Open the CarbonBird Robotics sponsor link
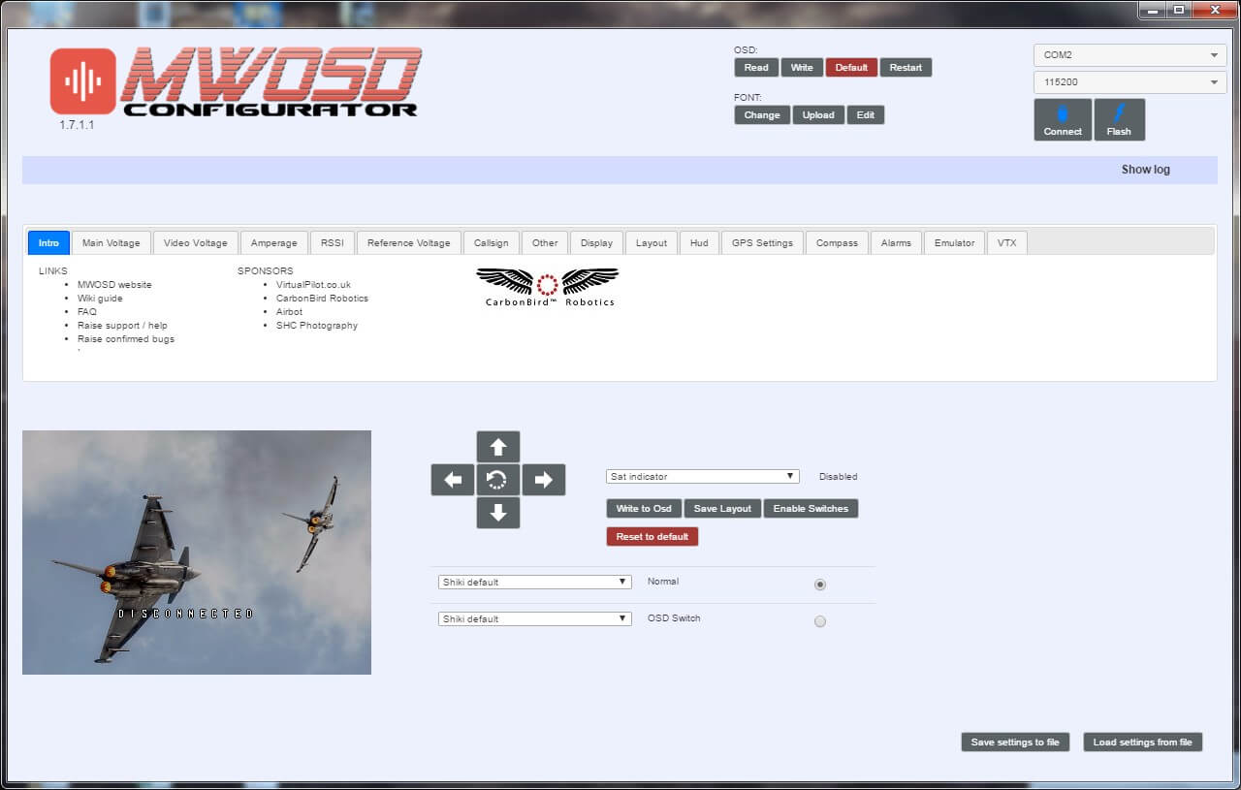This screenshot has height=790, width=1241. (322, 299)
